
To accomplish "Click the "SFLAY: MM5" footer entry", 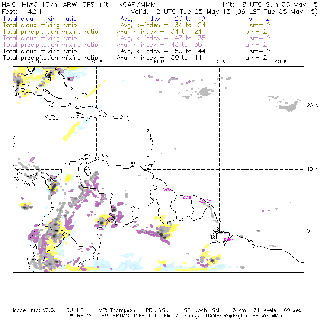I will [267, 316].
